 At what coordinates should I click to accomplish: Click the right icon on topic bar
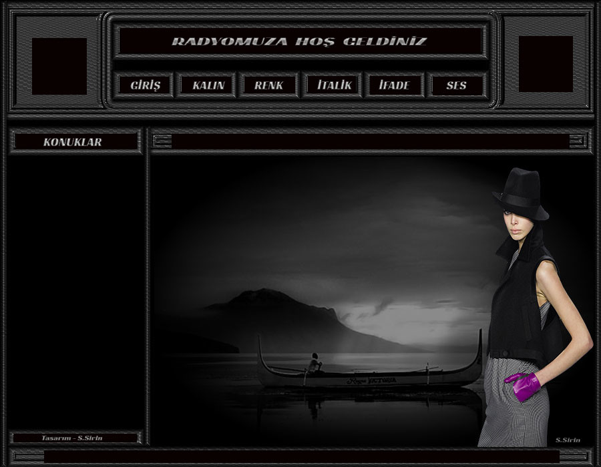click(578, 141)
